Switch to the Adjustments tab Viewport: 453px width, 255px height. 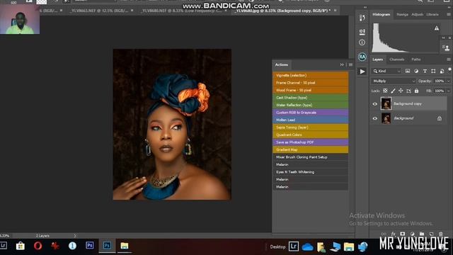click(x=417, y=14)
